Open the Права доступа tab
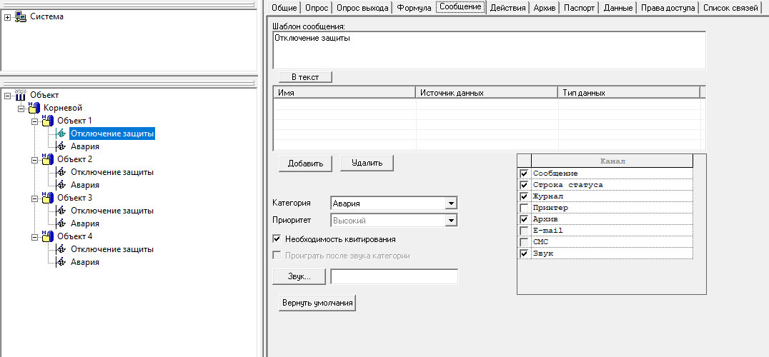 pyautogui.click(x=668, y=8)
